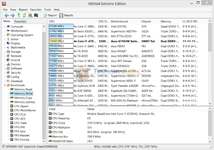The width and height of the screenshot is (214, 150).
Task: Click the results list scroll down arrow
Action: point(210,104)
